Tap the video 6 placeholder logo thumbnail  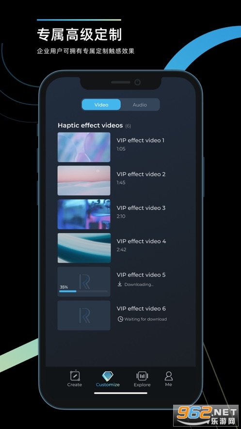pyautogui.click(x=84, y=315)
